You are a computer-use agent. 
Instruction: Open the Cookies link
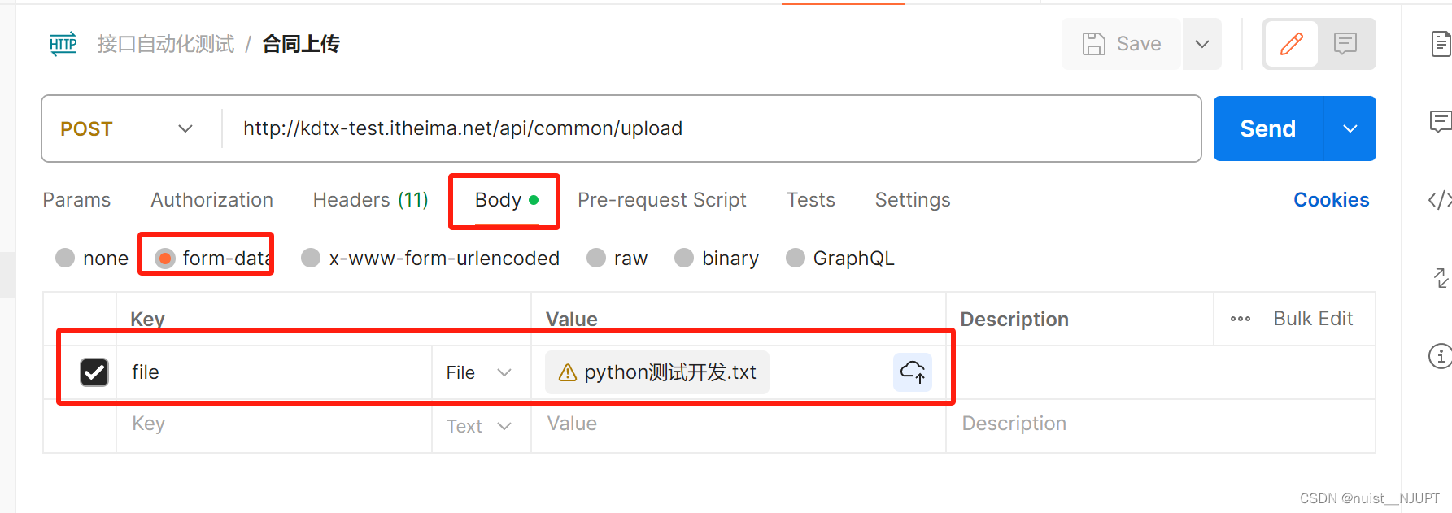[x=1331, y=200]
